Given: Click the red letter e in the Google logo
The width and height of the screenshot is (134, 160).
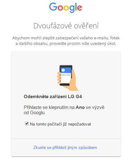Looking at the screenshot, I should tap(79, 8).
